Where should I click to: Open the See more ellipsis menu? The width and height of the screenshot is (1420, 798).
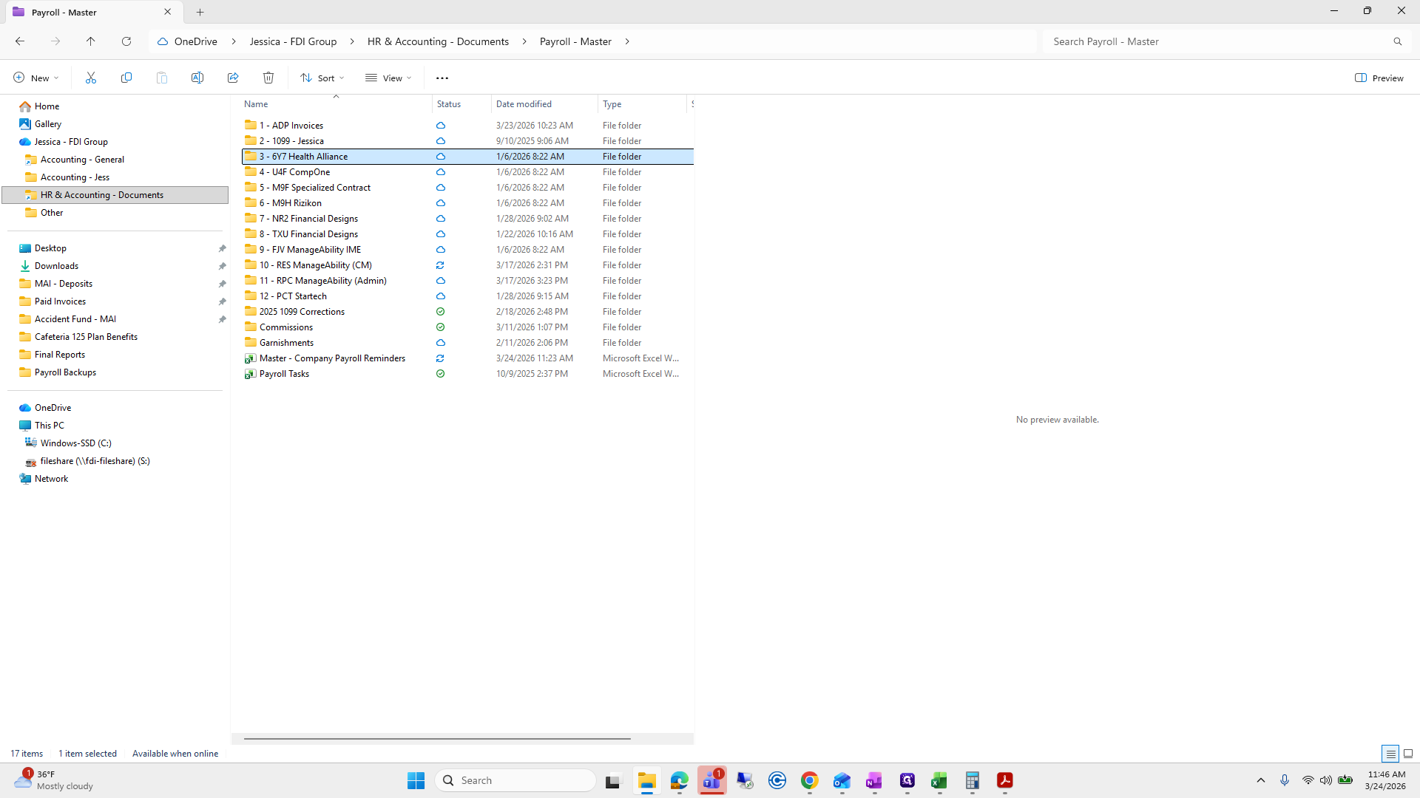coord(442,78)
